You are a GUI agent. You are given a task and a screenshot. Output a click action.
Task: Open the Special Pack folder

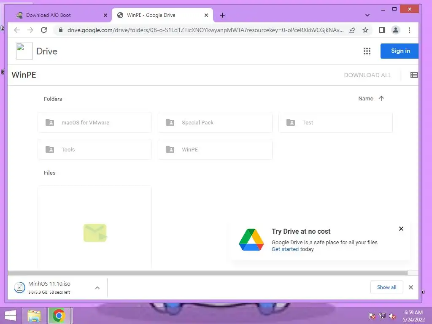click(215, 122)
